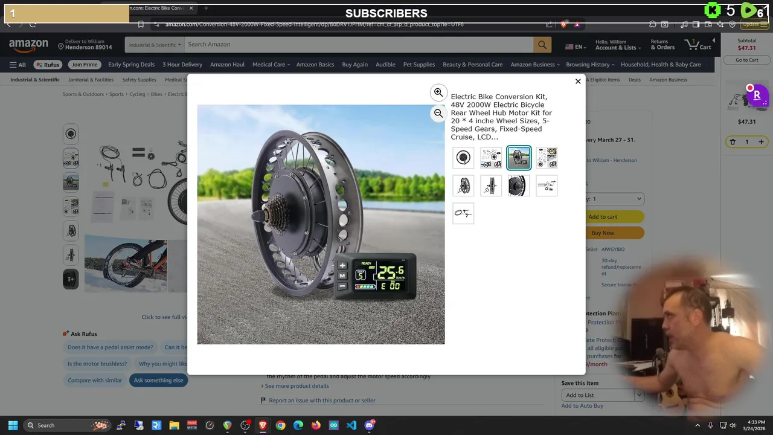
Task: Open the Rufus assistant button
Action: pyautogui.click(x=48, y=65)
